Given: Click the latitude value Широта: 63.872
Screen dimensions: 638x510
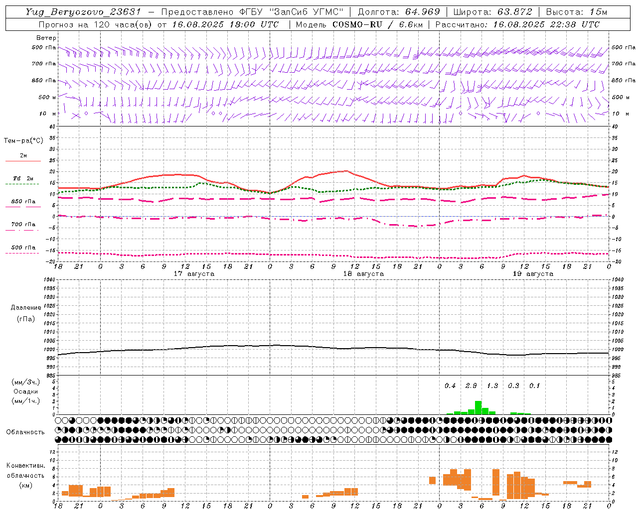Looking at the screenshot, I should [492, 12].
